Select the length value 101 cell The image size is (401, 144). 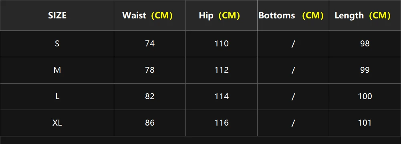click(x=365, y=123)
